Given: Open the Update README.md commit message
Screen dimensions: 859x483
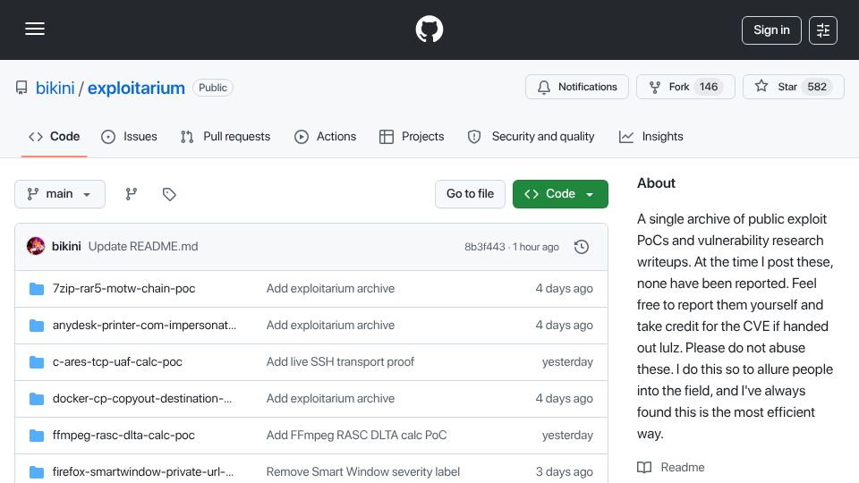Looking at the screenshot, I should 143,247.
